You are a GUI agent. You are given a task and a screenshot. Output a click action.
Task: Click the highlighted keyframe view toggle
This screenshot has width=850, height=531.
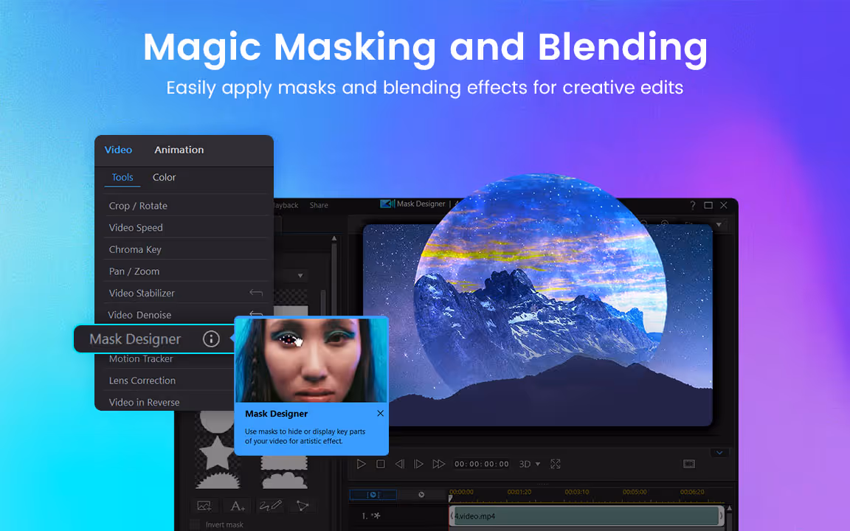(373, 495)
